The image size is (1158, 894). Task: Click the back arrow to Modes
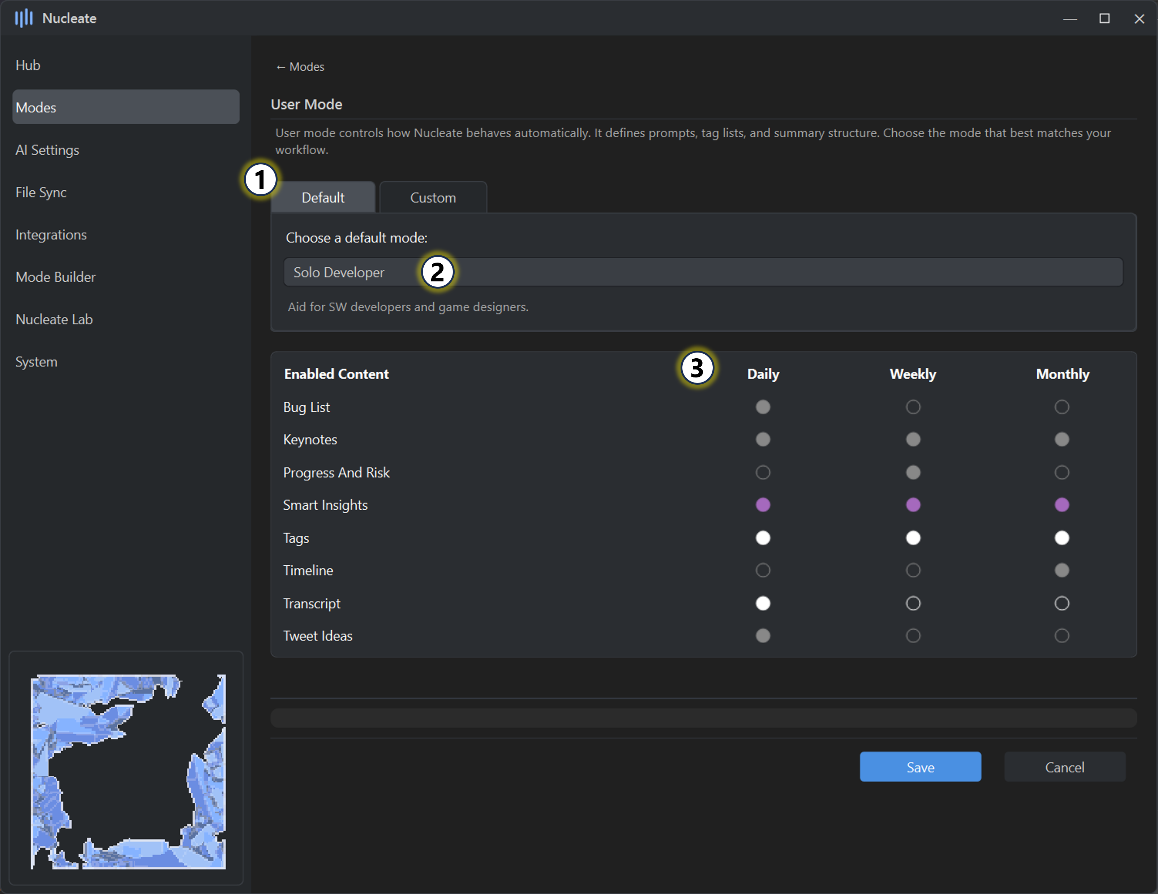point(300,67)
